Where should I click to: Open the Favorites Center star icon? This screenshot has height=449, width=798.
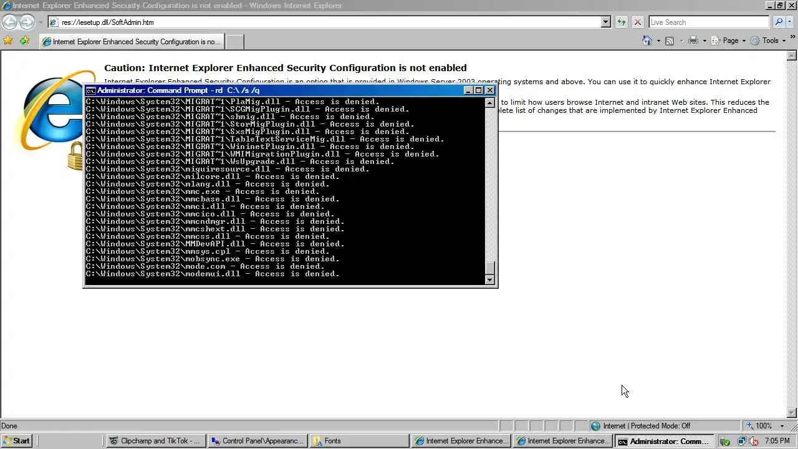point(8,41)
